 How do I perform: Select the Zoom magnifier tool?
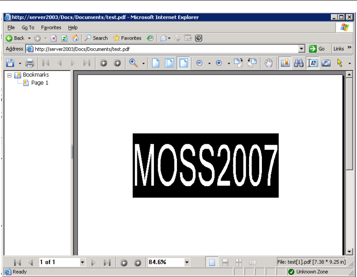(134, 63)
